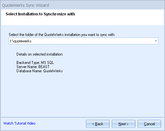Image resolution: width=165 pixels, height=131 pixels.
Task: Cancel the Sync Wizard
Action: [x=149, y=124]
